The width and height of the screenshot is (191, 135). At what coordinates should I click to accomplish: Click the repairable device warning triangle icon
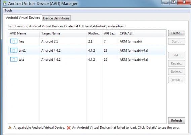tap(10, 128)
